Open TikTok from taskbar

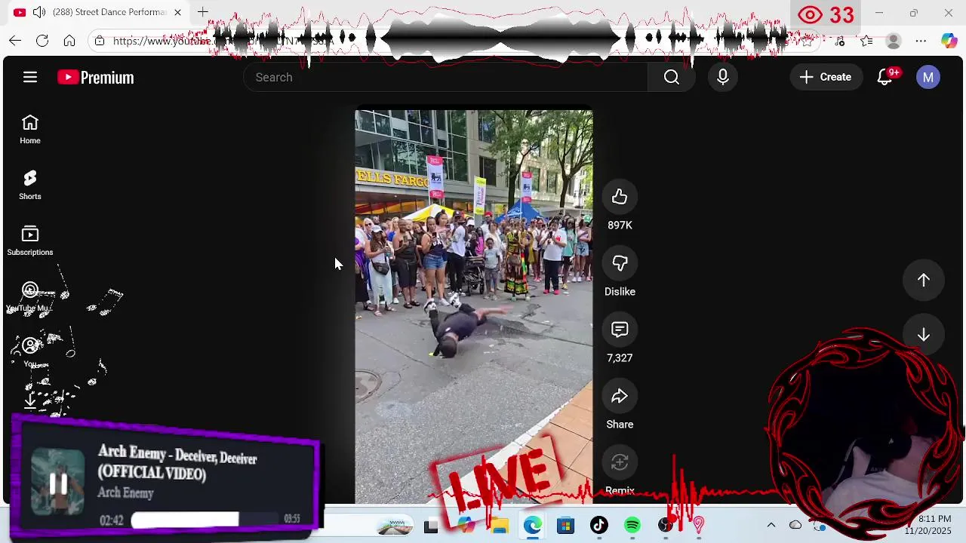[599, 526]
